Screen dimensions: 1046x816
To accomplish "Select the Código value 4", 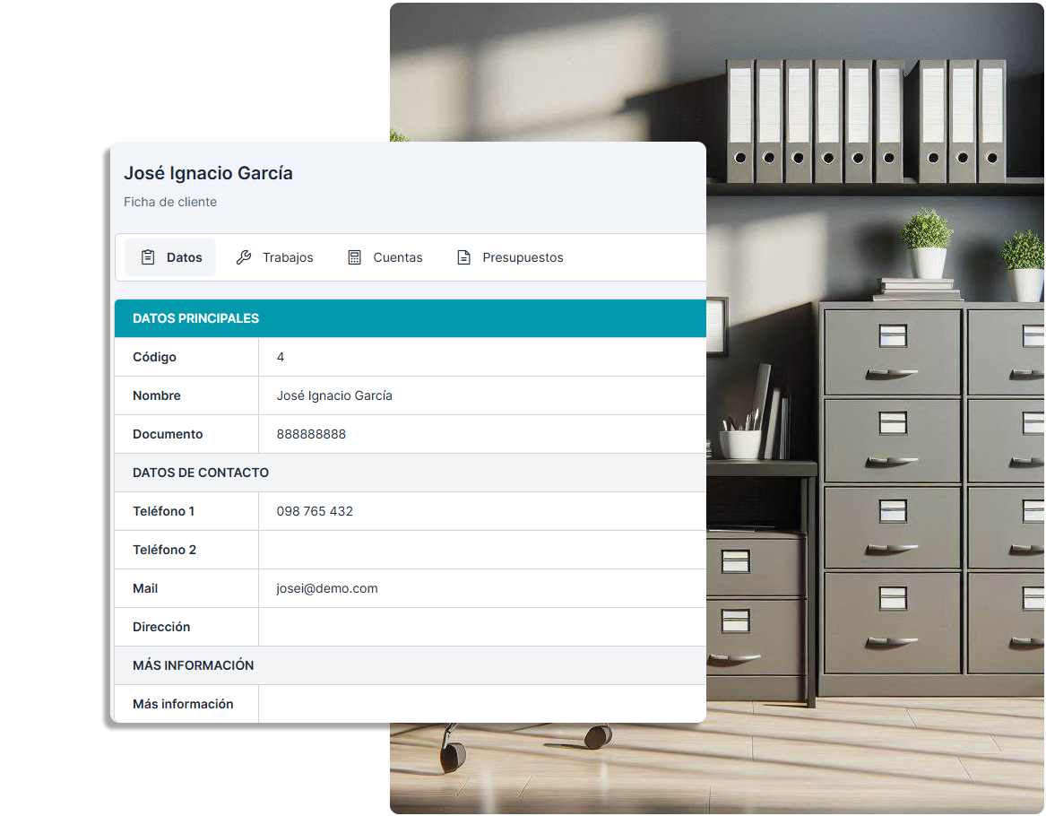I will 281,357.
